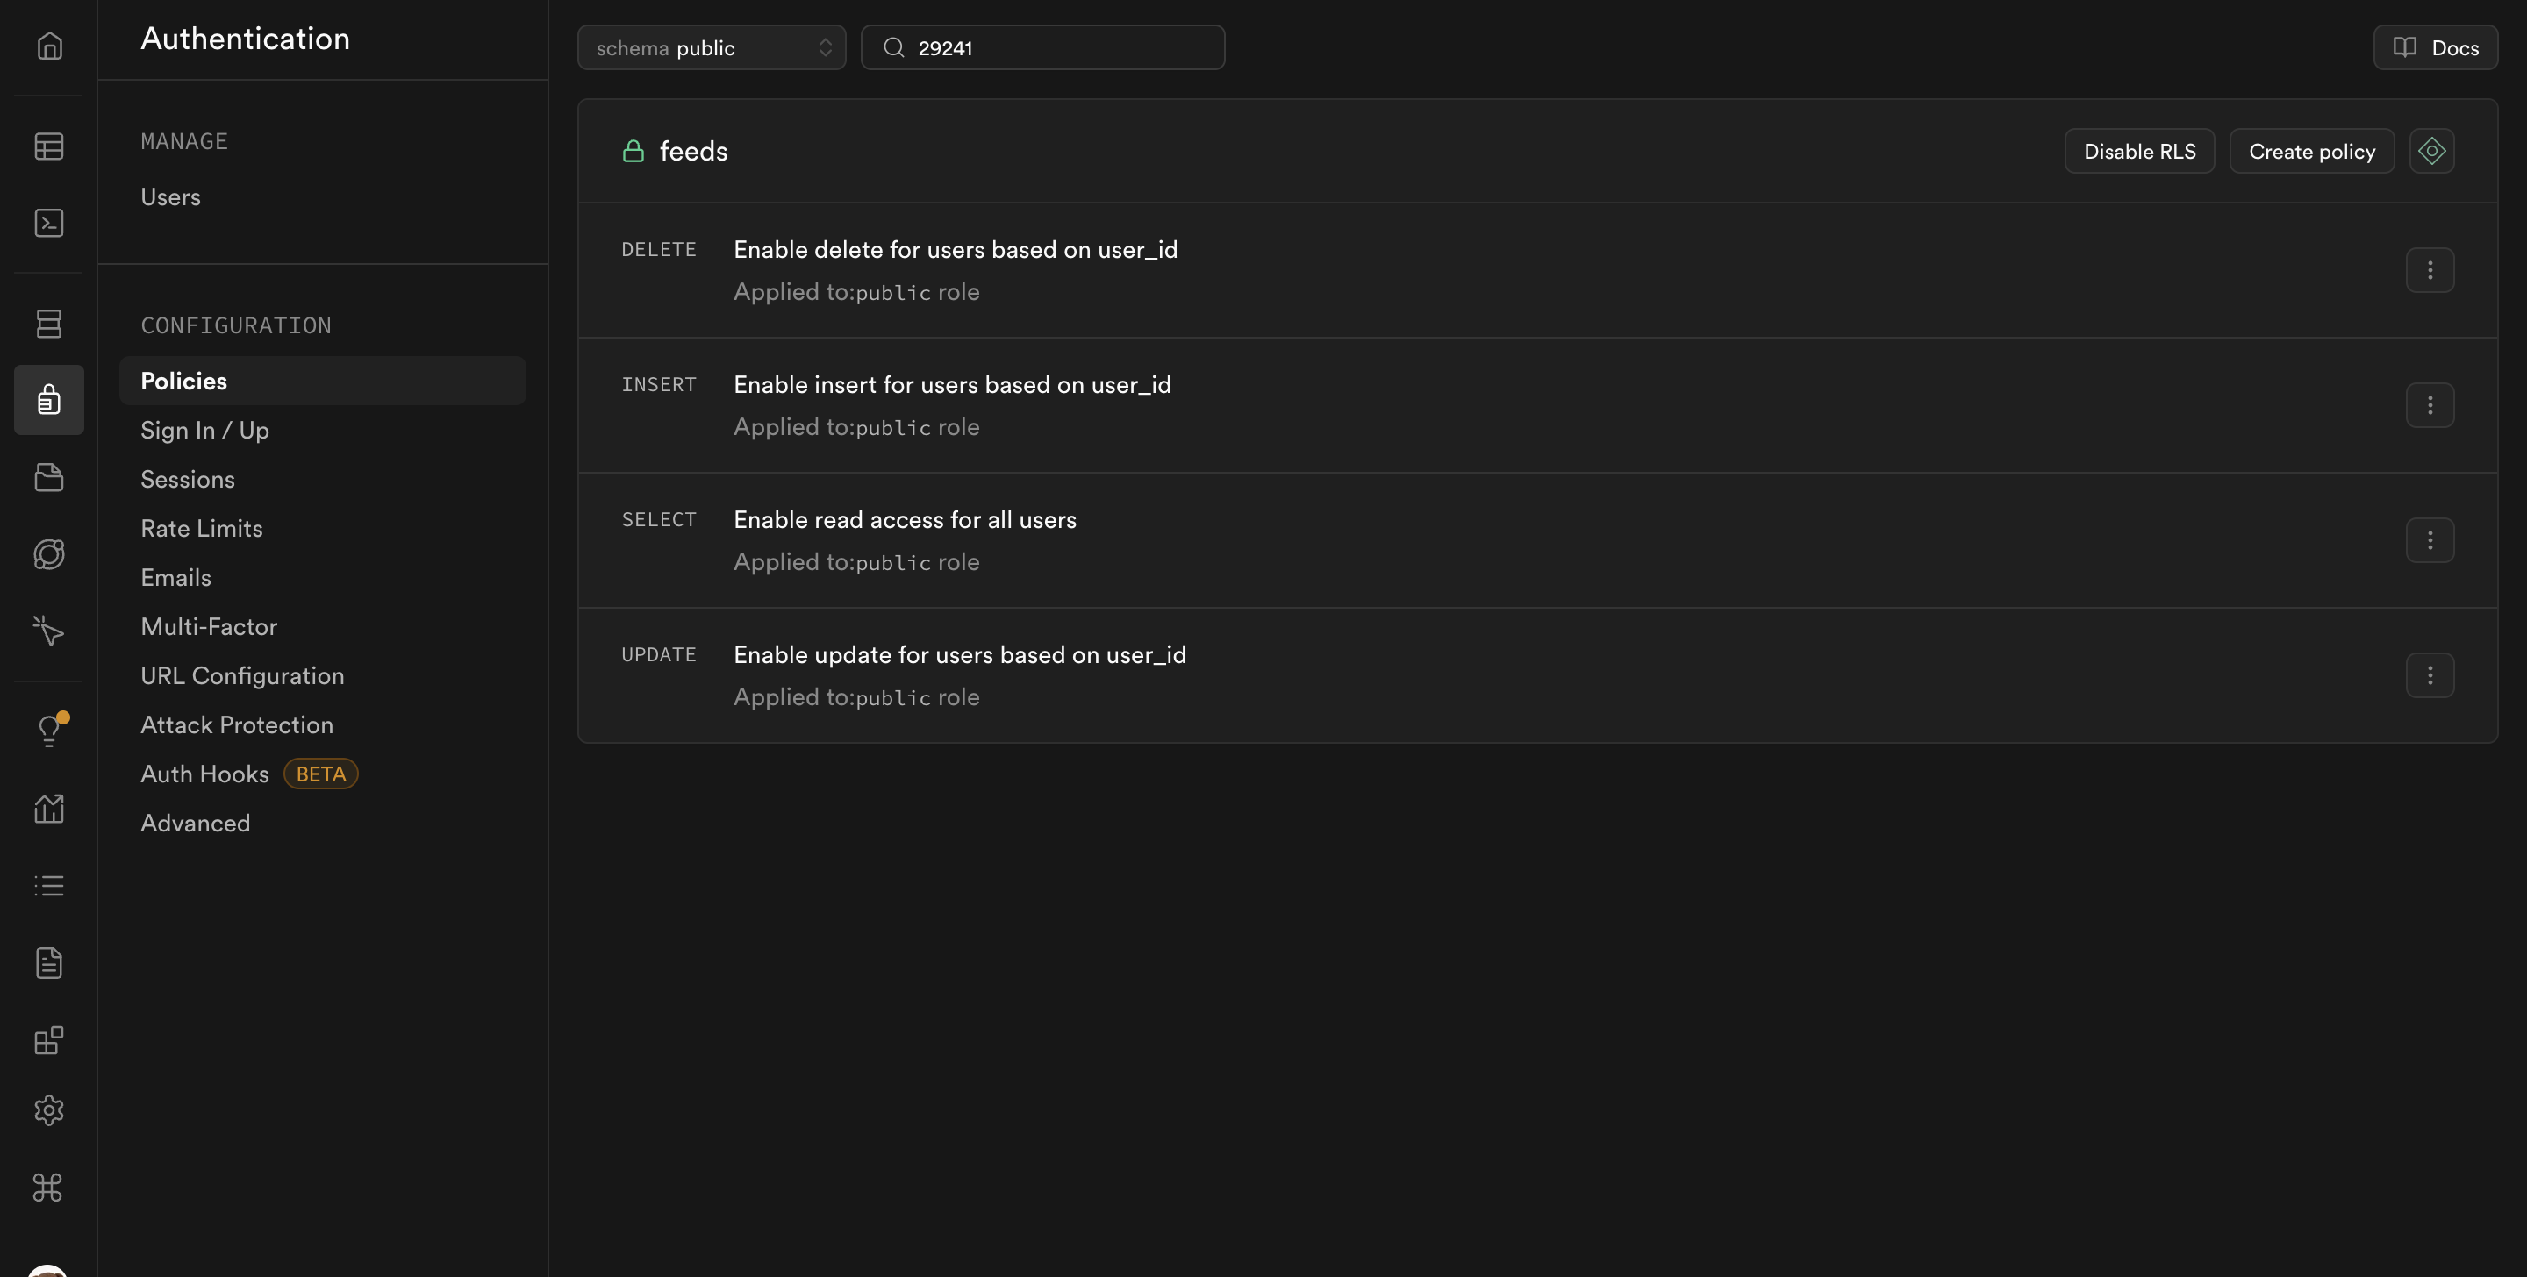The height and width of the screenshot is (1277, 2527).
Task: Open the Table Editor icon
Action: [49, 146]
